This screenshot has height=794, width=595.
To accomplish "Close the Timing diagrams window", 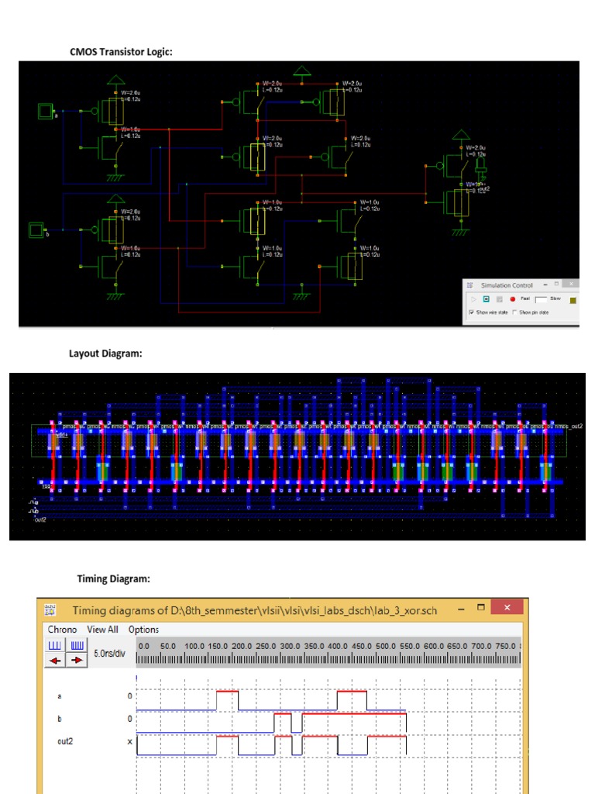I will point(507,607).
